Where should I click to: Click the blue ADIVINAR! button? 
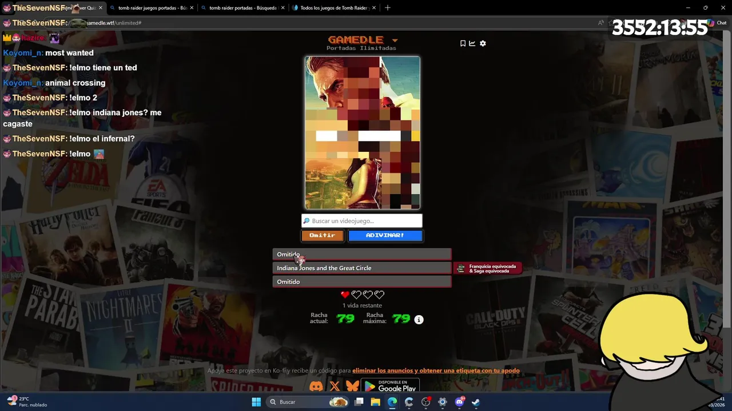click(385, 235)
